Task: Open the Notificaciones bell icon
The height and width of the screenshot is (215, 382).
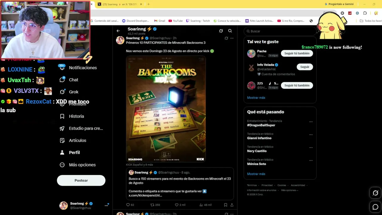Action: click(x=62, y=67)
